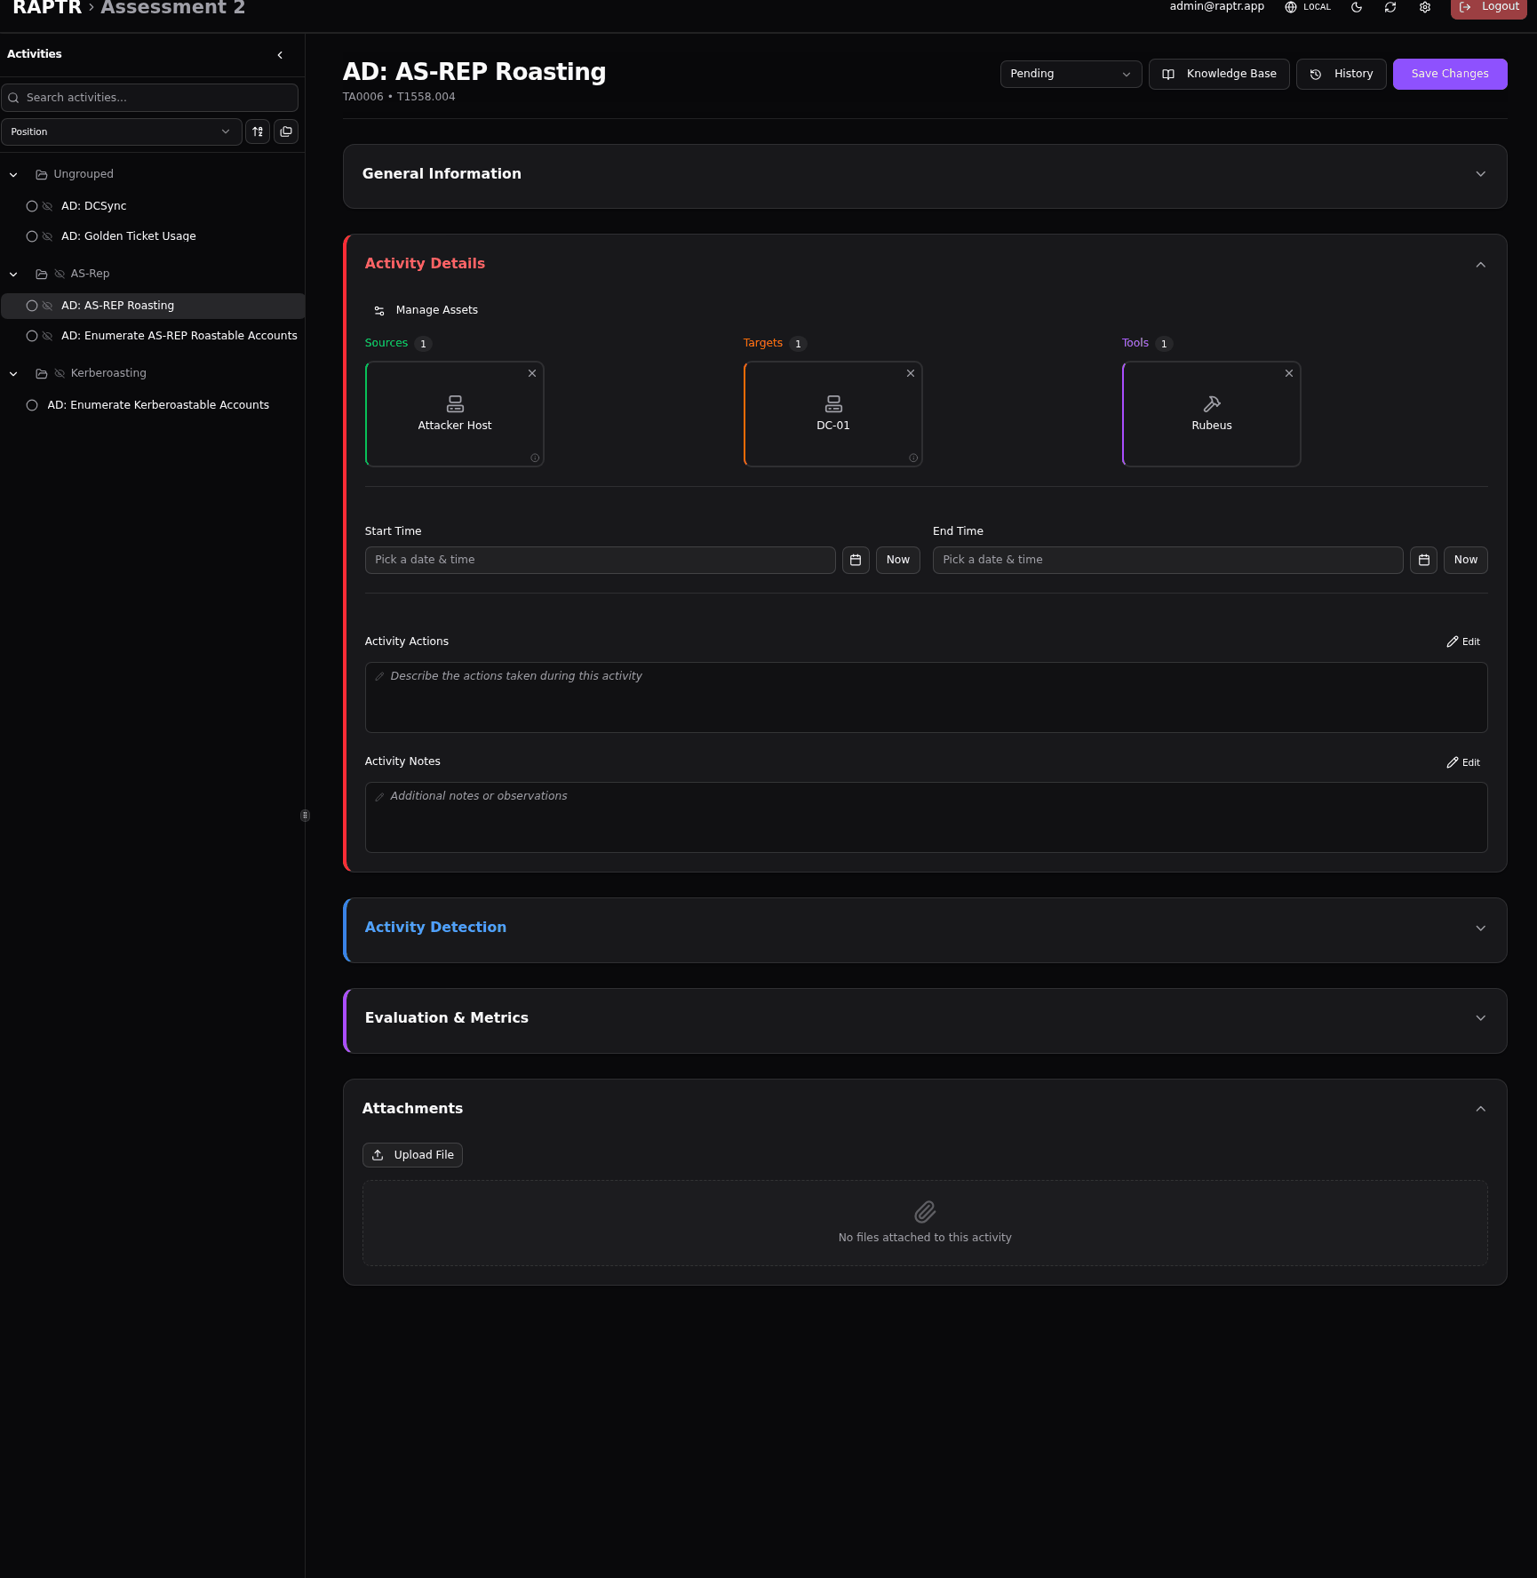Click the Save Changes button
The image size is (1537, 1578).
pos(1449,74)
